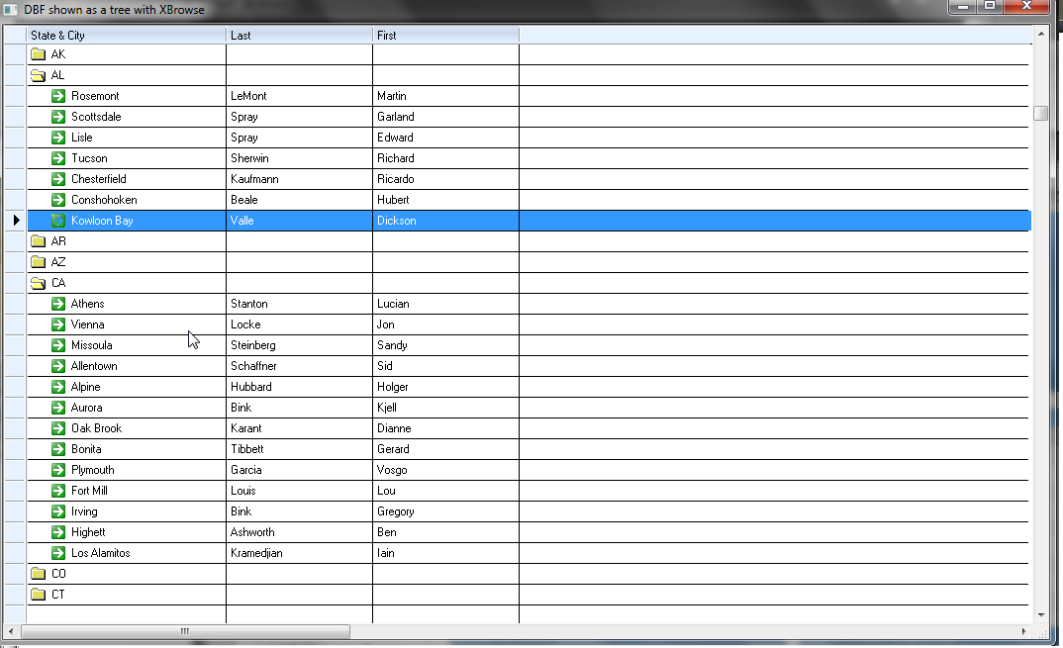
Task: Select the highlighted cell 'Dickson'
Action: [446, 221]
